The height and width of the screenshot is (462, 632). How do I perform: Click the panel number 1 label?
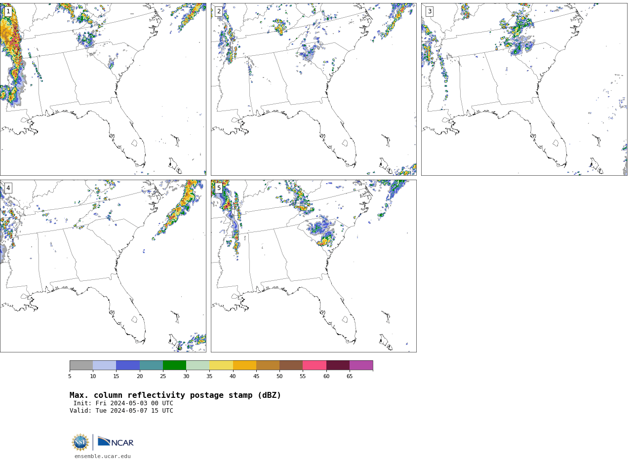tap(8, 11)
